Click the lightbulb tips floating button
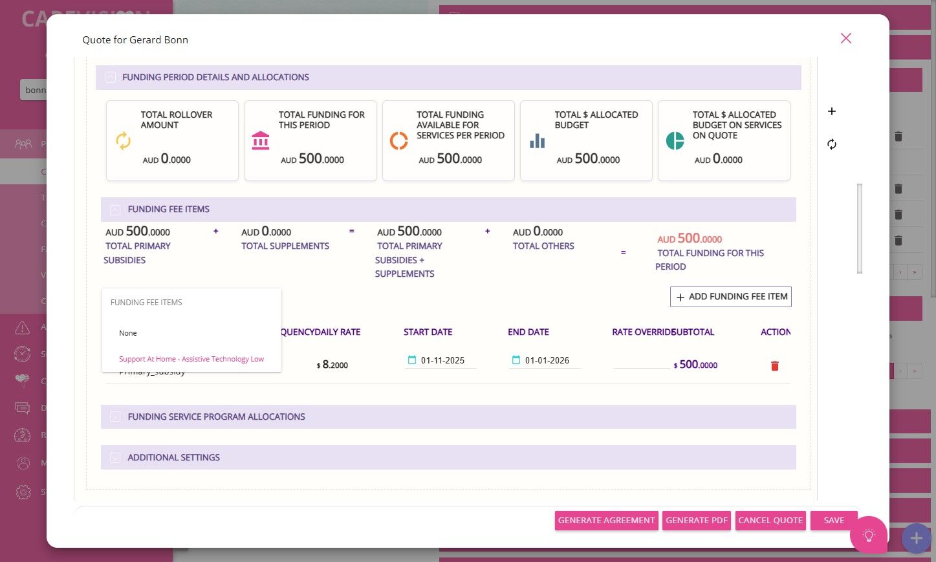The width and height of the screenshot is (936, 562). pos(869,535)
